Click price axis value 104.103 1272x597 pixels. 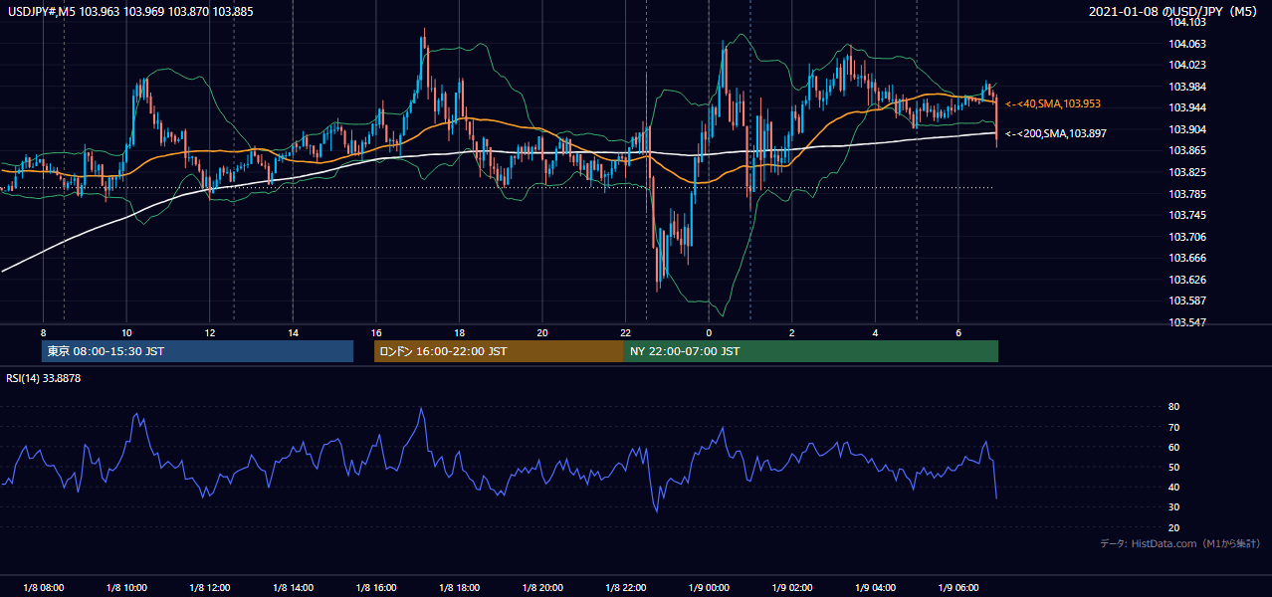[x=1186, y=22]
